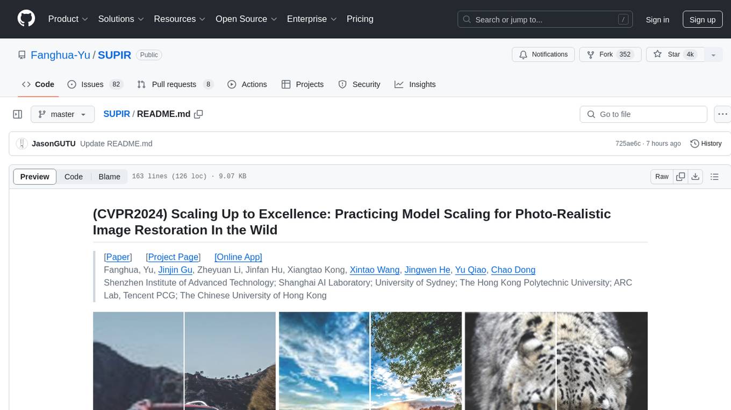Open Yu Qiao author link
This screenshot has width=731, height=410.
click(471, 270)
